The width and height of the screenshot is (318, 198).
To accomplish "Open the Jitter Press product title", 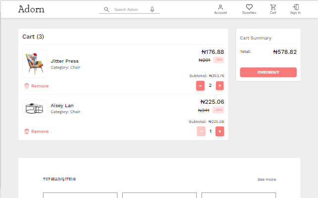I will 64,61.
